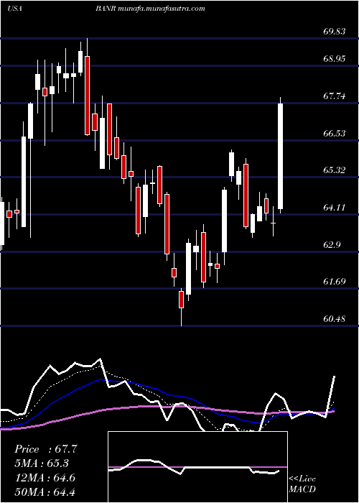Click the 65.32 price axis label
359x503 pixels.
(335, 170)
